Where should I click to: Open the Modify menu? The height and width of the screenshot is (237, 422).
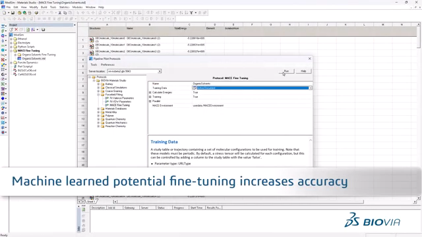[34, 7]
